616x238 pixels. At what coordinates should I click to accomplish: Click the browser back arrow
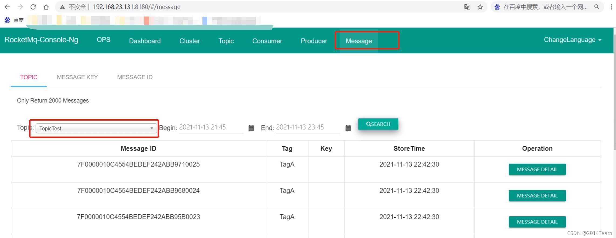[x=7, y=7]
